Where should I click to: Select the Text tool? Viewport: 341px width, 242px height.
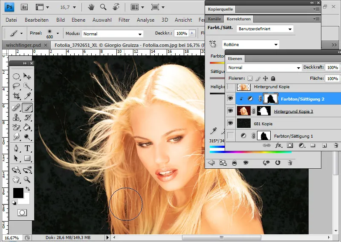(27, 148)
